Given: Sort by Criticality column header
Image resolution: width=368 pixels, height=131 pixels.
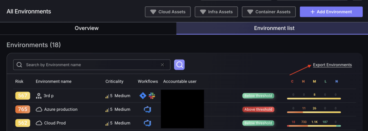Looking at the screenshot, I should (114, 81).
